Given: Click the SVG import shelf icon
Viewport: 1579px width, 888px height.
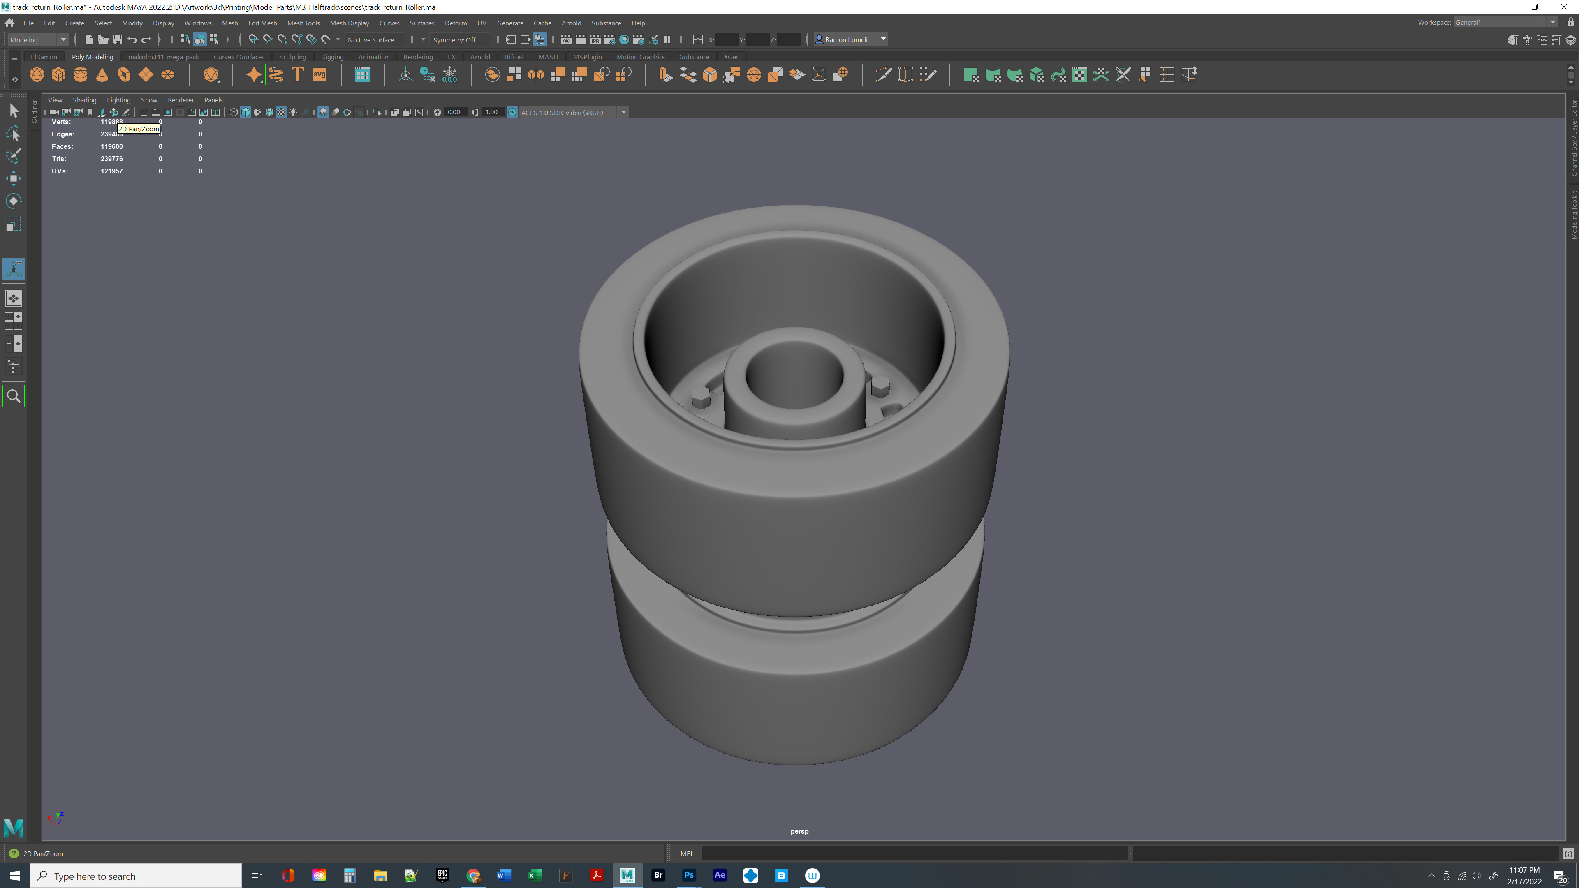Looking at the screenshot, I should point(320,75).
